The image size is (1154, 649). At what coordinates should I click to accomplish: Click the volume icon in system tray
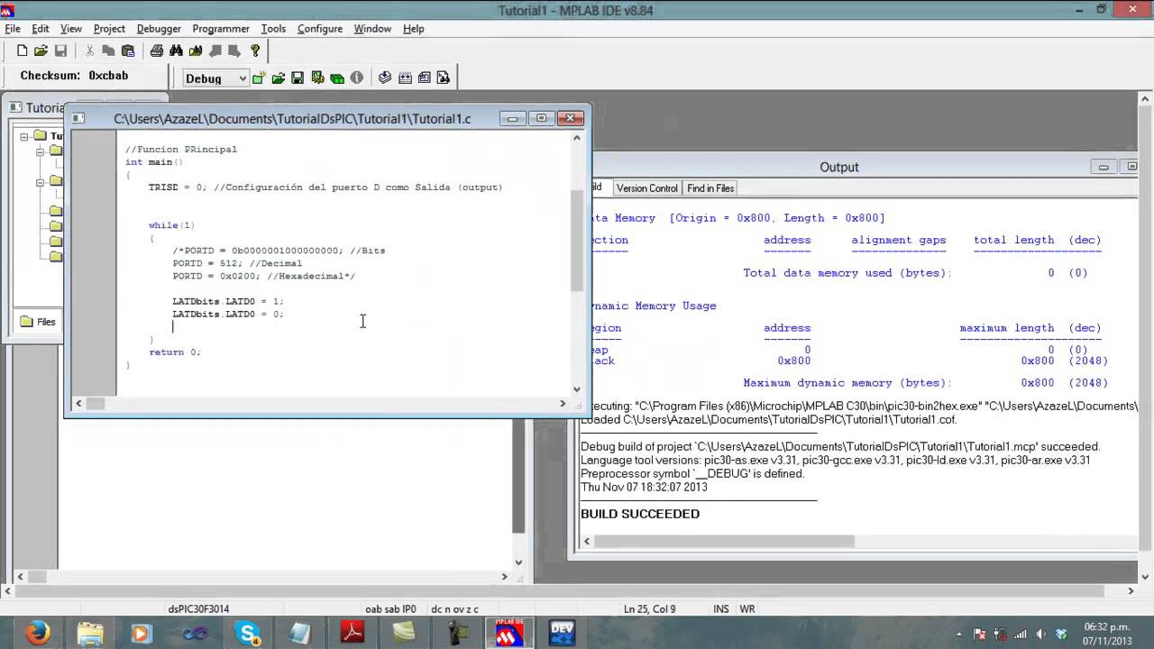click(x=1041, y=634)
